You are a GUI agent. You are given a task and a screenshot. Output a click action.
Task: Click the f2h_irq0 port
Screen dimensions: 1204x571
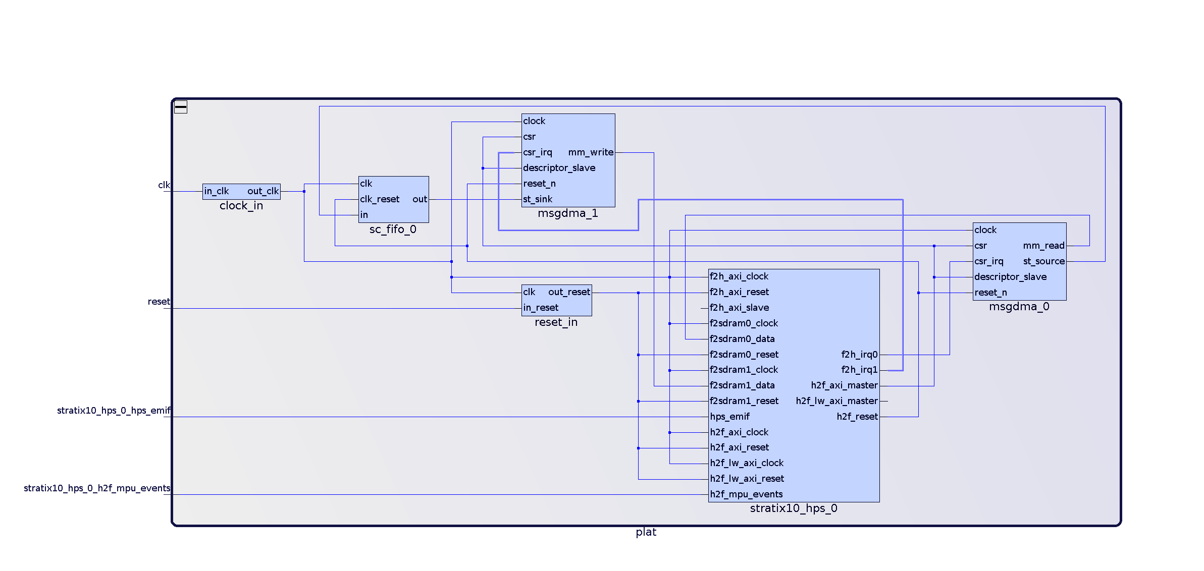[x=859, y=355]
